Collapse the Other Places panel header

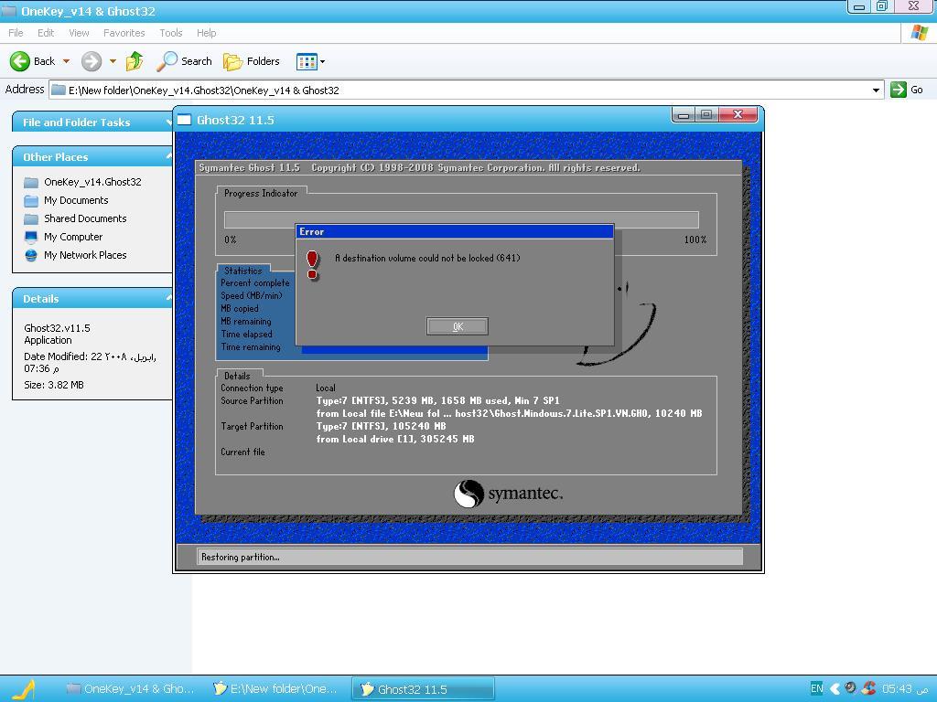[x=92, y=157]
